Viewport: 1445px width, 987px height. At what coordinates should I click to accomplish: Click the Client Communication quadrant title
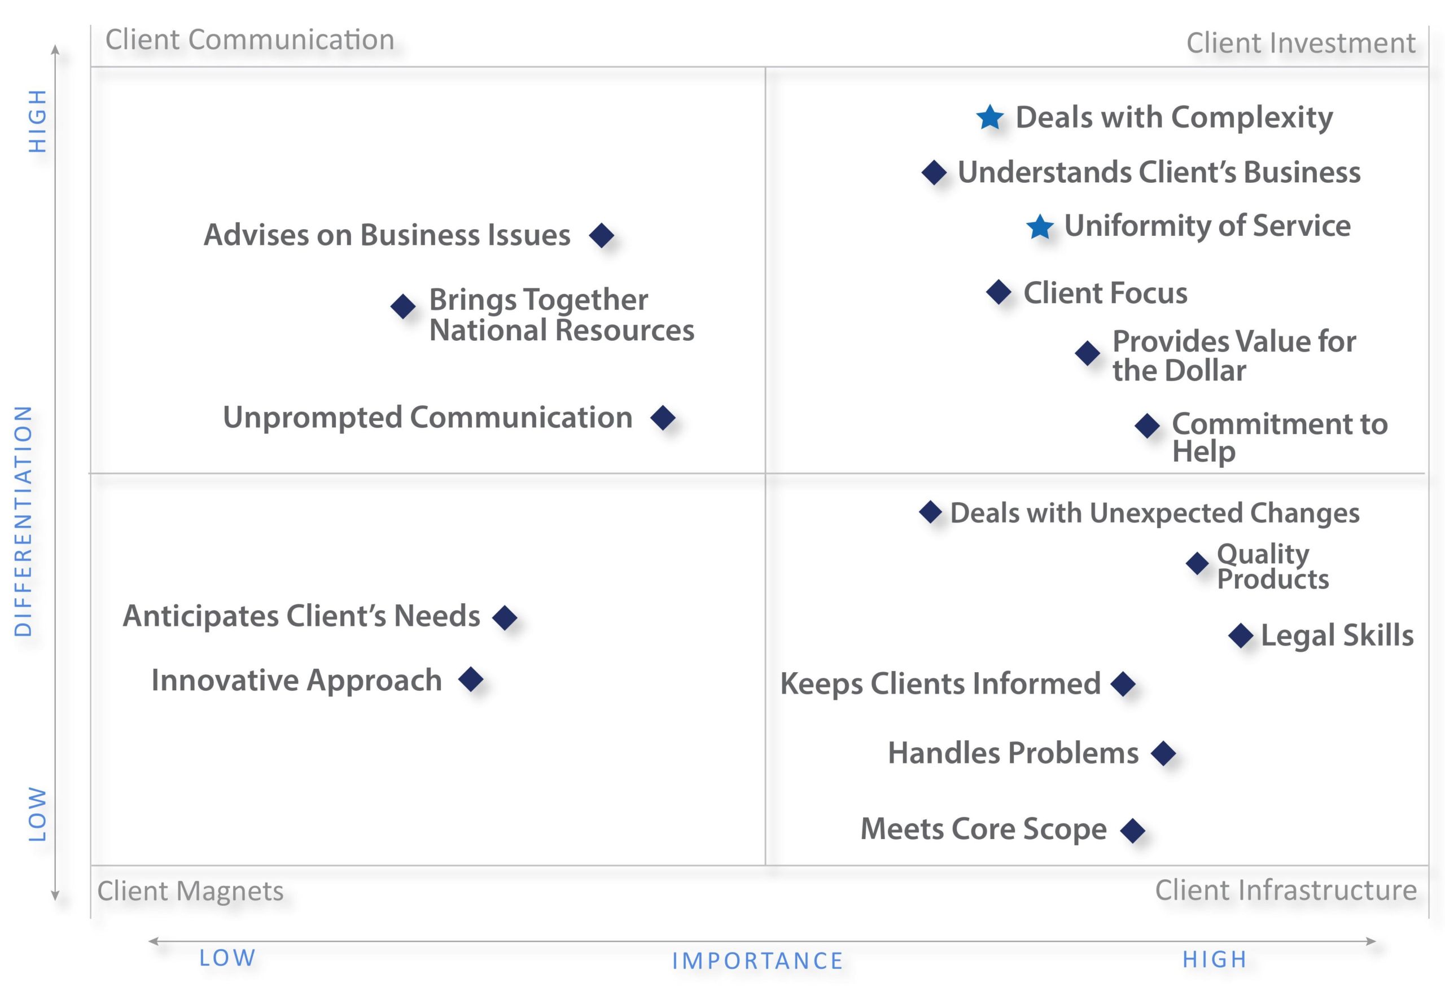250,40
